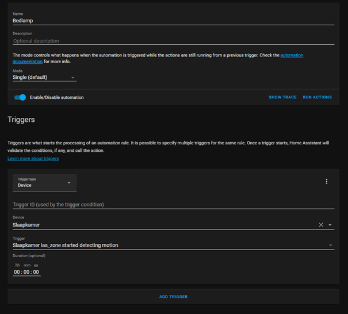The image size is (348, 314).
Task: Click the Name field containing Bedlamp
Action: point(173,20)
